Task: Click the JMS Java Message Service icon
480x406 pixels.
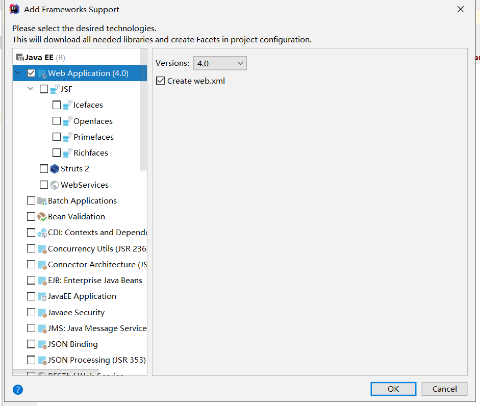Action: (42, 328)
